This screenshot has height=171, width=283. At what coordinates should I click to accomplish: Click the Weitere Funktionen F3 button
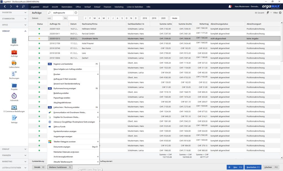point(60,167)
